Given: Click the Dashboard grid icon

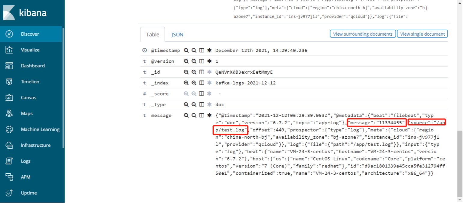Looking at the screenshot, I should coord(9,66).
